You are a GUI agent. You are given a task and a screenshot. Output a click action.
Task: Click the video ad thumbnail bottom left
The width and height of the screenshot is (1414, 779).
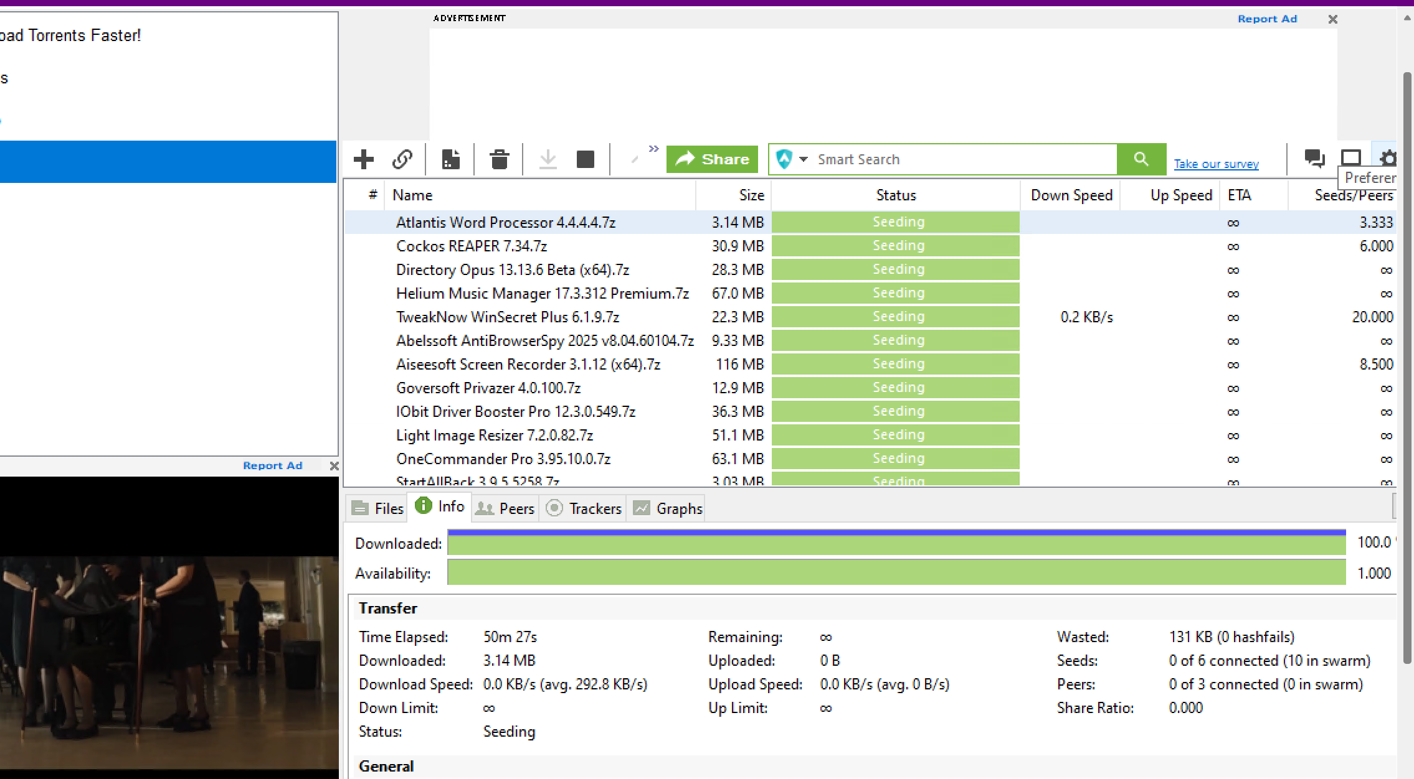(169, 628)
